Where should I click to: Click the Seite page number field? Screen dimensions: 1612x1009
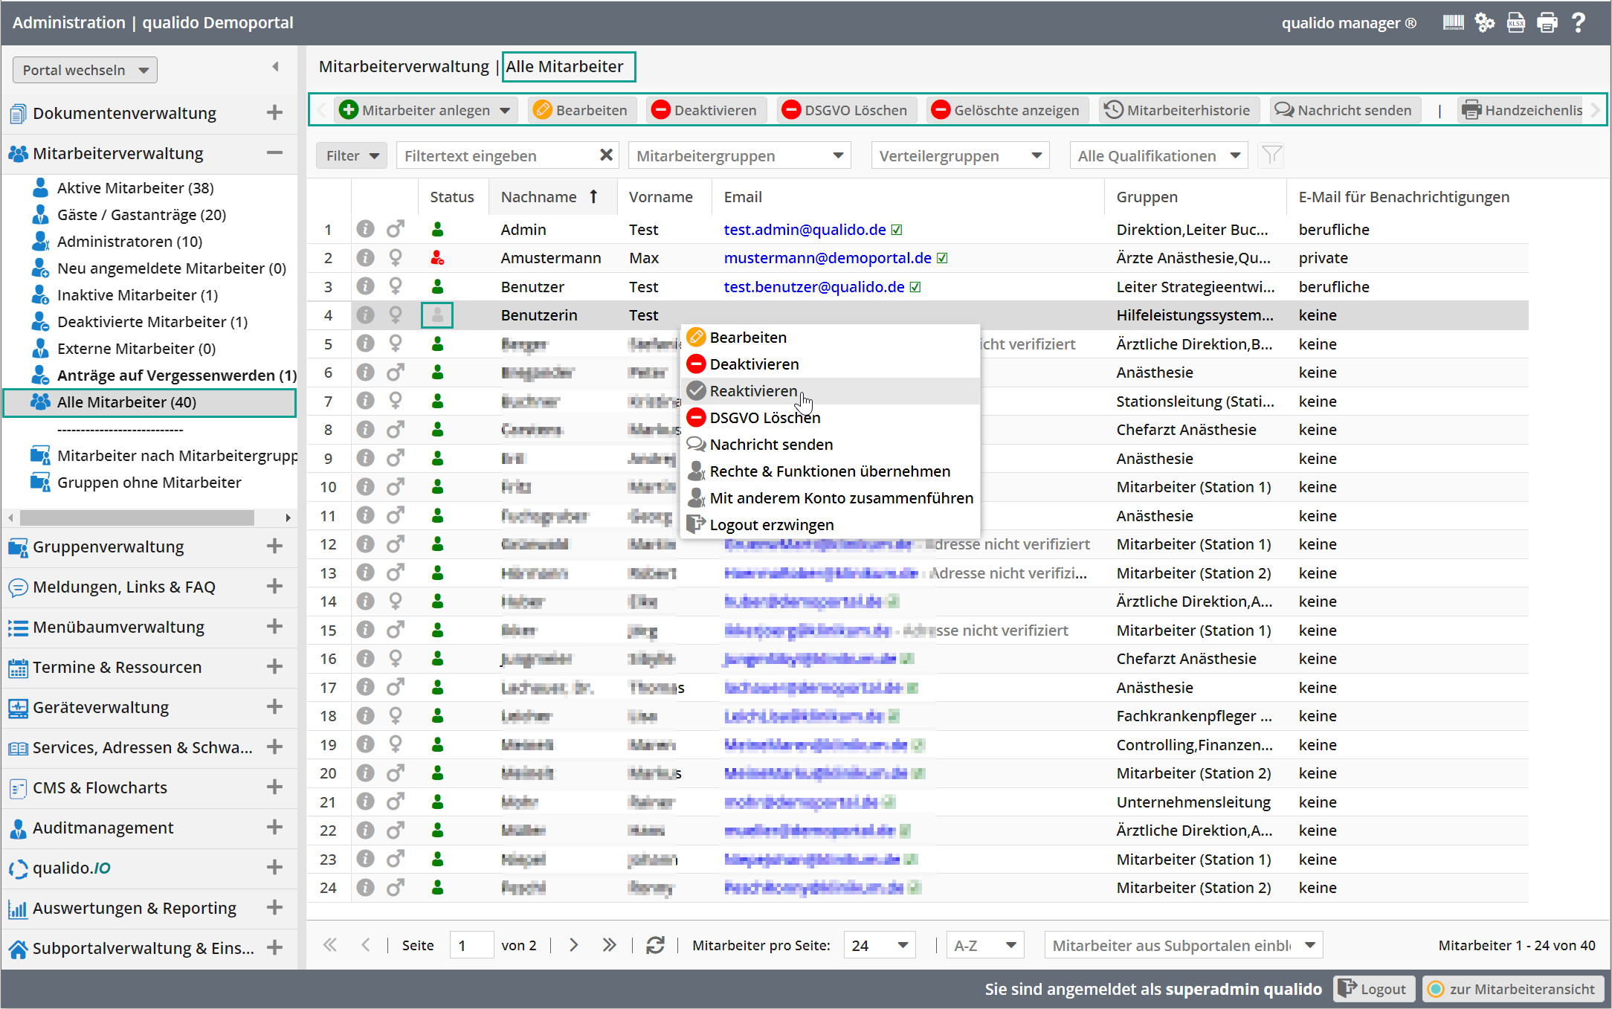pyautogui.click(x=471, y=945)
